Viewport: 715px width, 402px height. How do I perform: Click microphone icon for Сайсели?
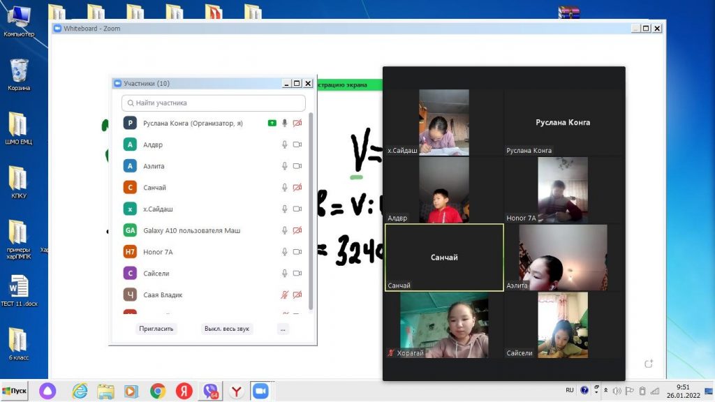[284, 273]
